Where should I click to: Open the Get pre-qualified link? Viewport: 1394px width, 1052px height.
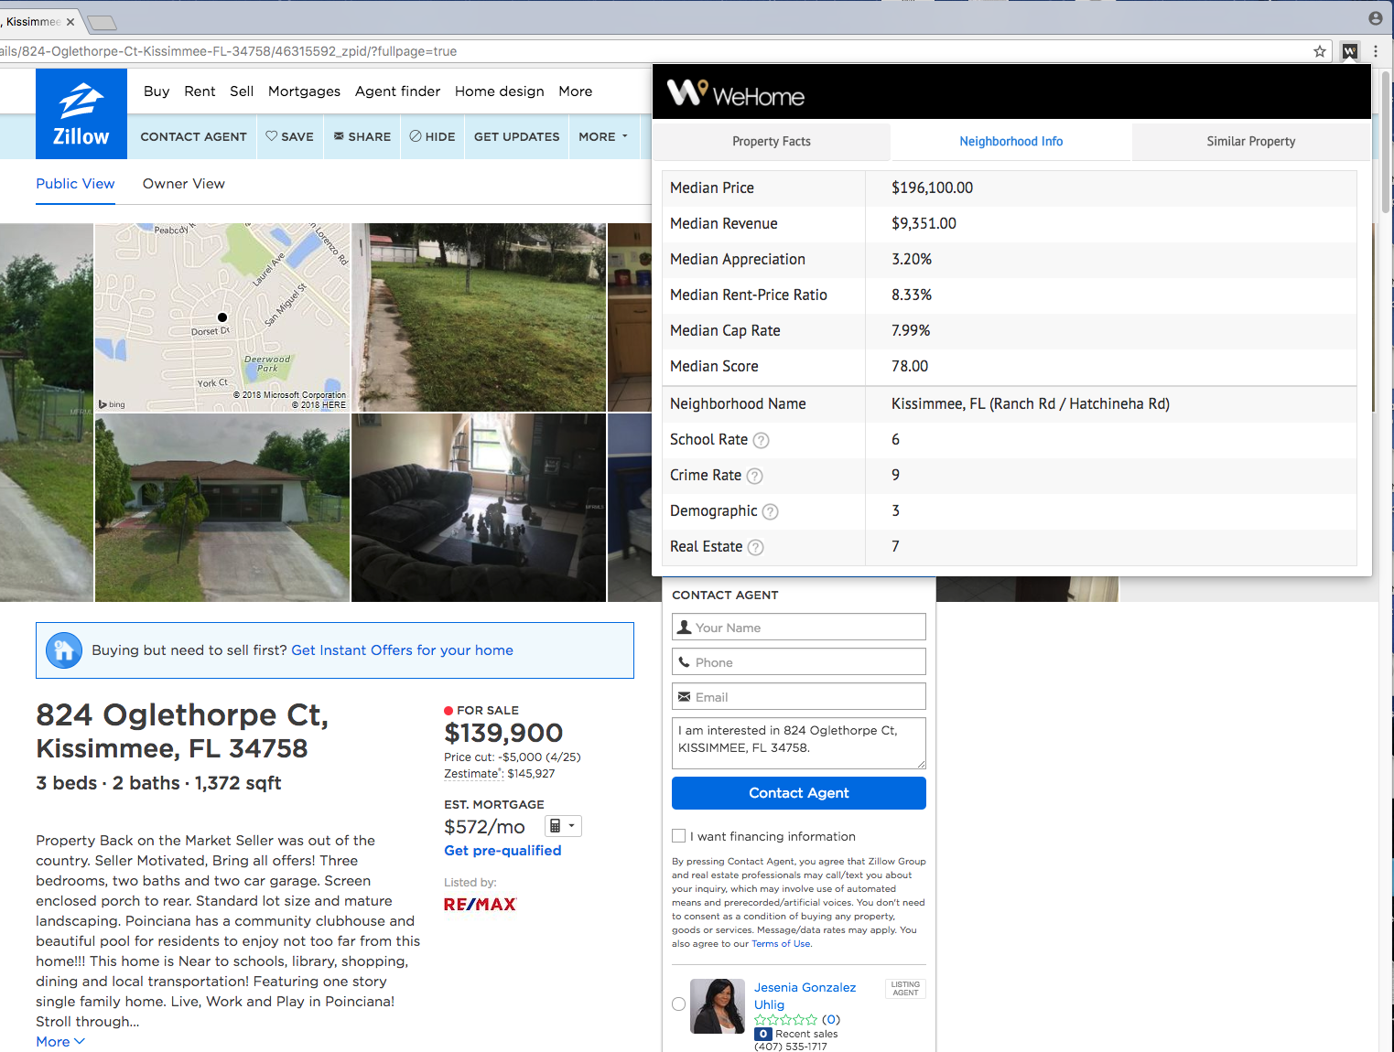(x=502, y=850)
